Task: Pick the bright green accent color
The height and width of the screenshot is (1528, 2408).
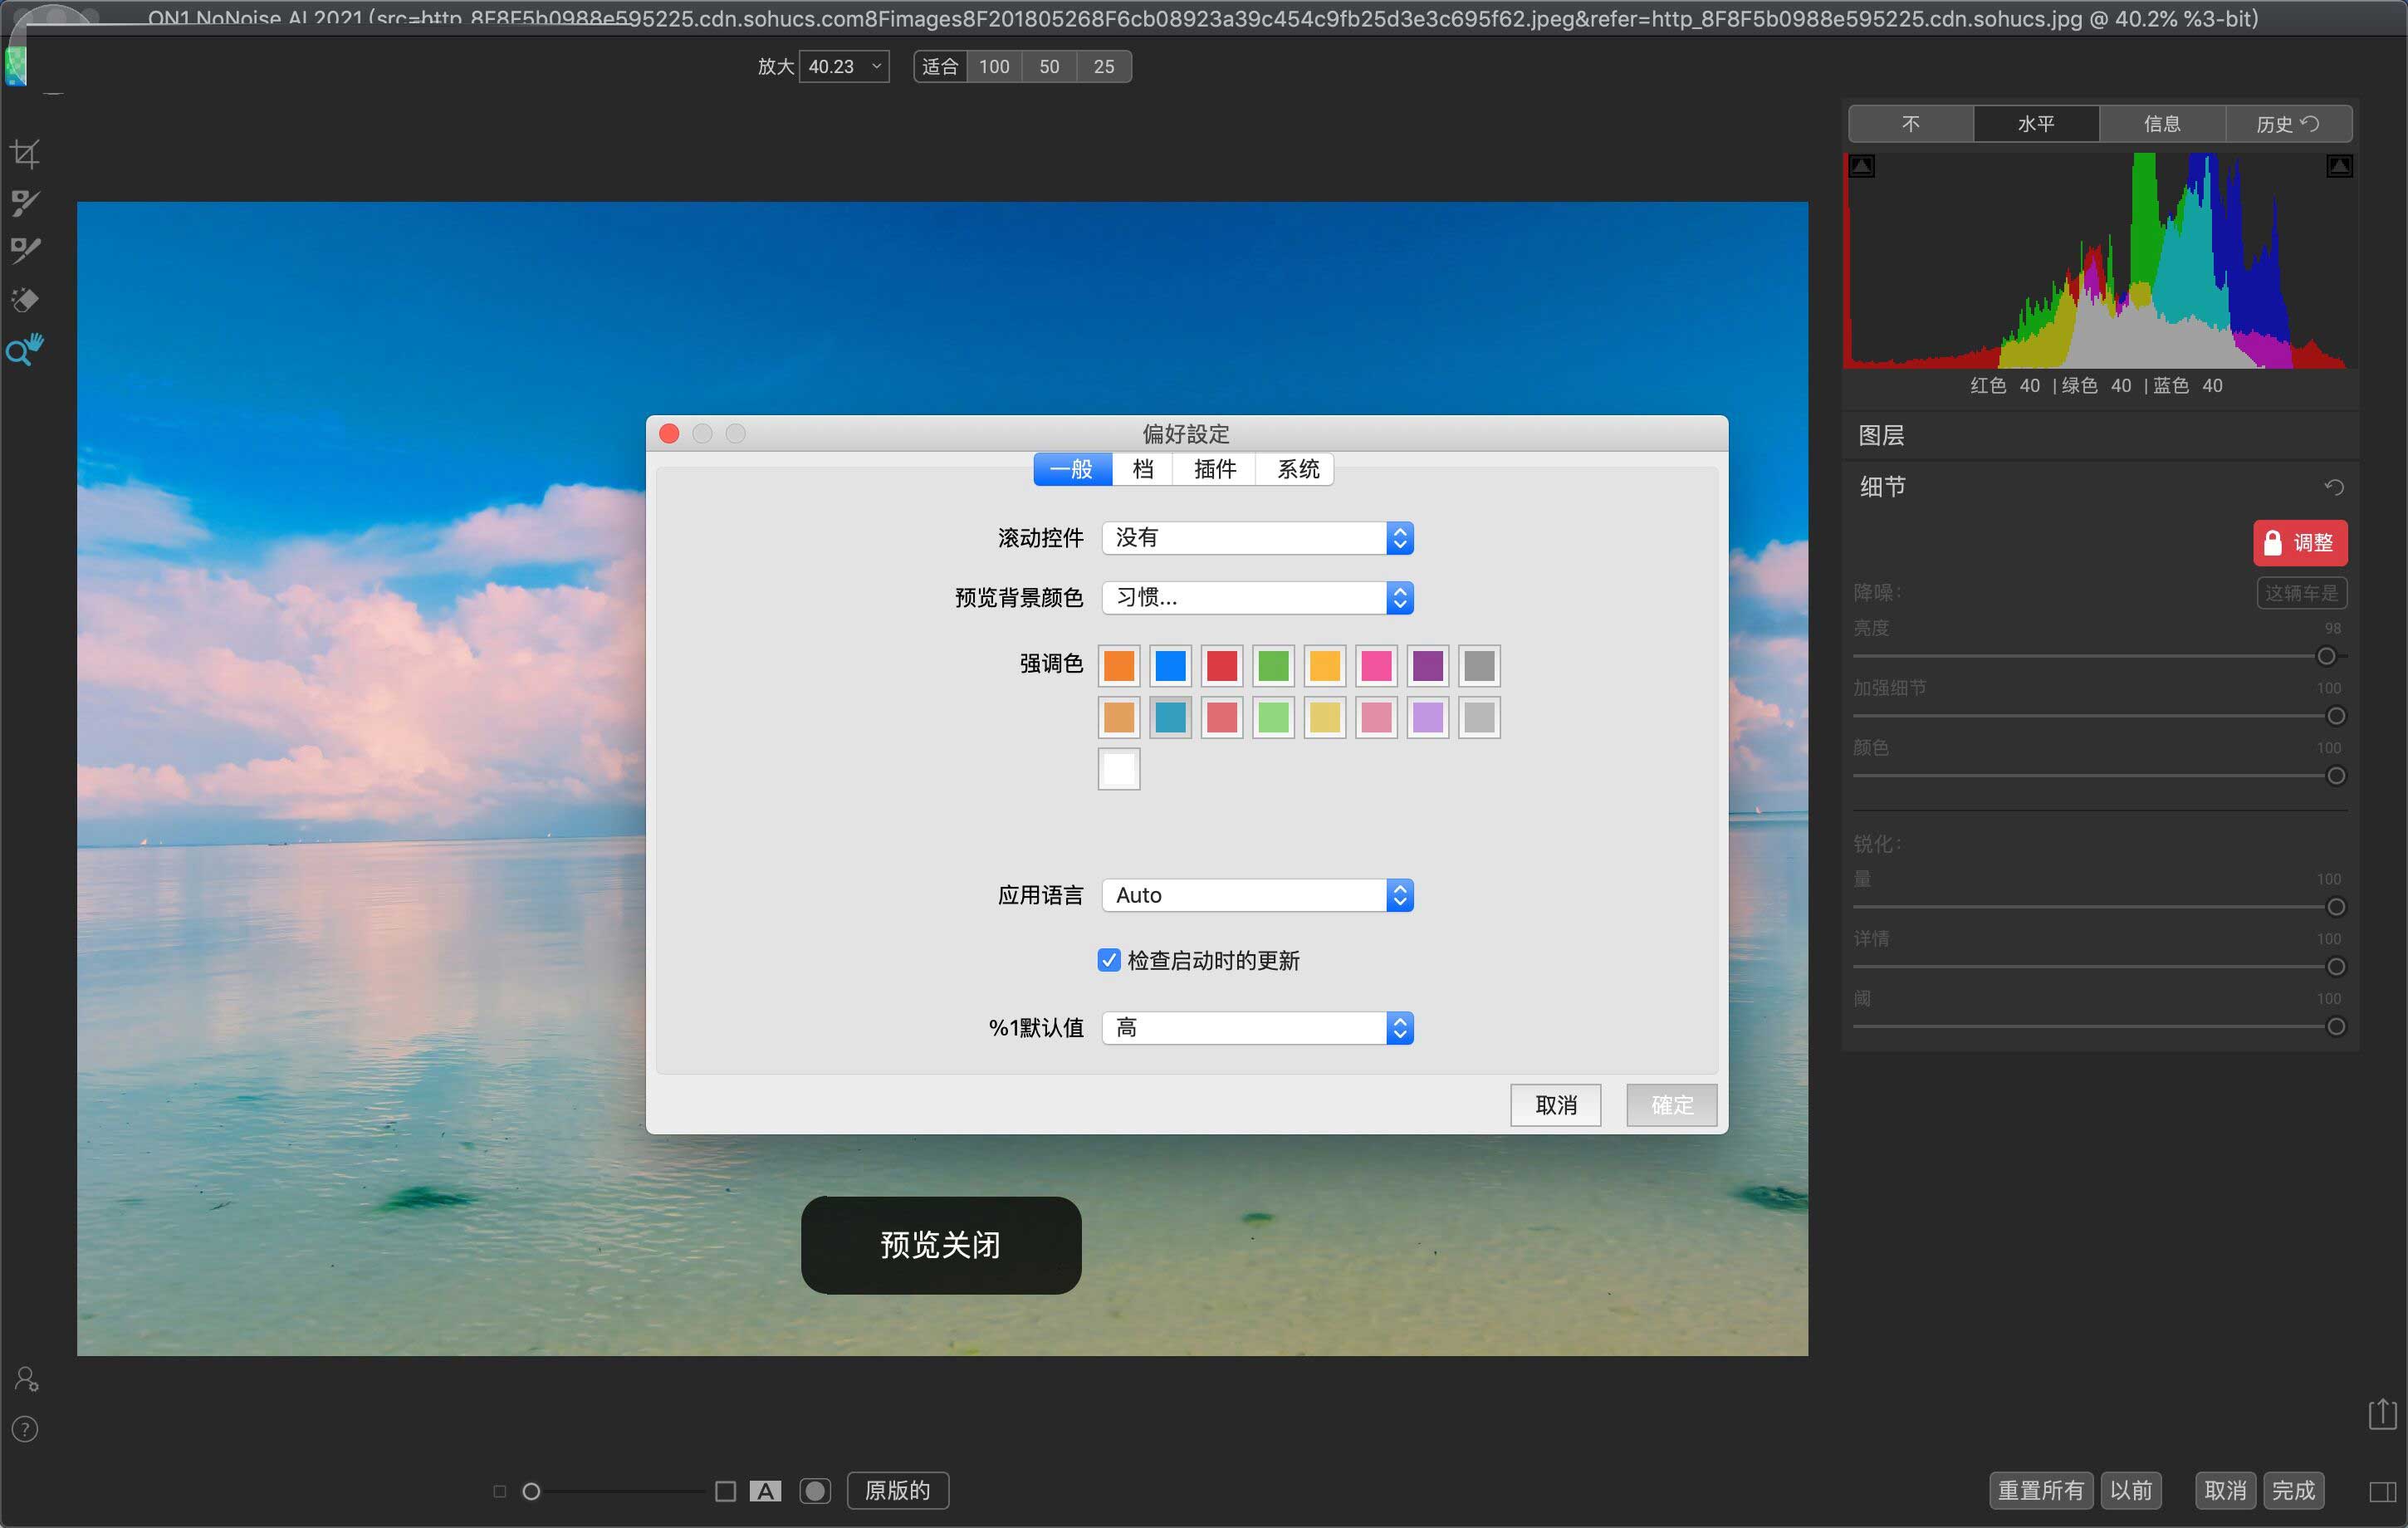Action: point(1273,666)
